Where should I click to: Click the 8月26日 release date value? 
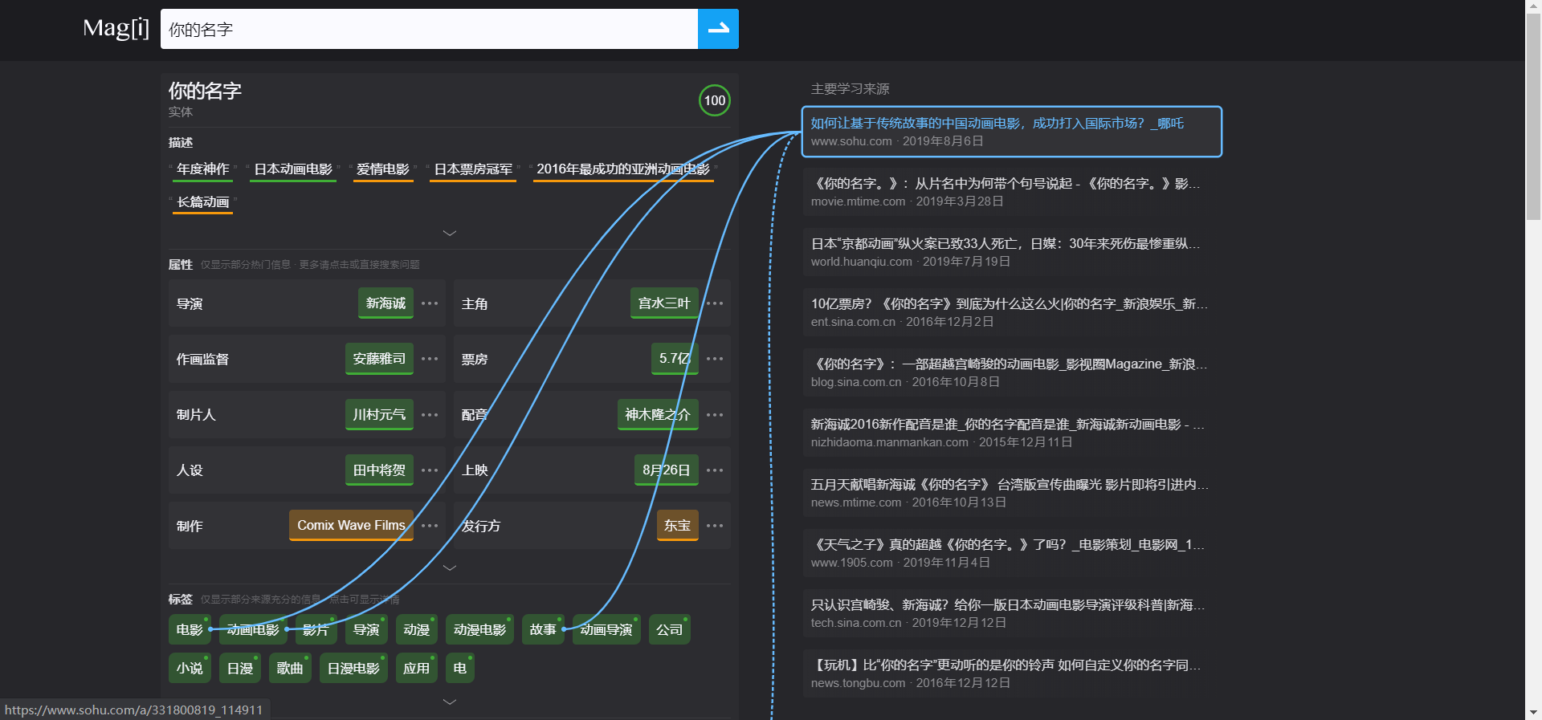pos(666,470)
